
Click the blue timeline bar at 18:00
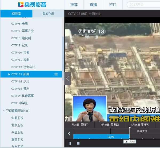point(101,137)
